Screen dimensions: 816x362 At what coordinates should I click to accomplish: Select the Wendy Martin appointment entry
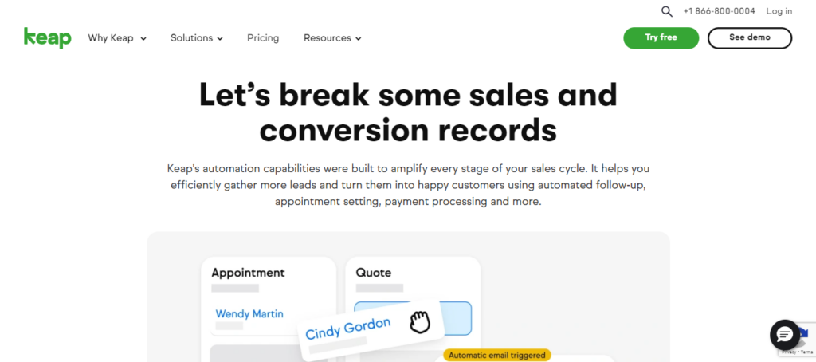click(249, 313)
